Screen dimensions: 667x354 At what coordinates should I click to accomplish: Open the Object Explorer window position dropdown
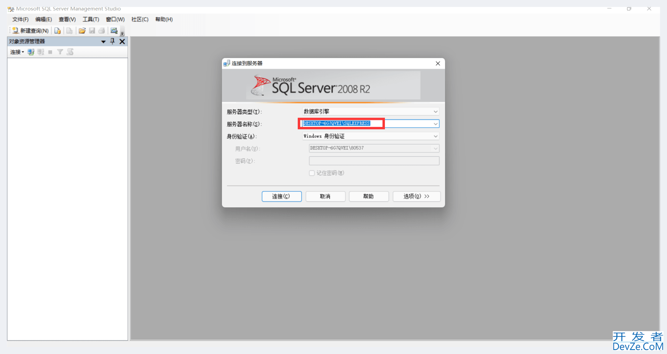tap(103, 42)
